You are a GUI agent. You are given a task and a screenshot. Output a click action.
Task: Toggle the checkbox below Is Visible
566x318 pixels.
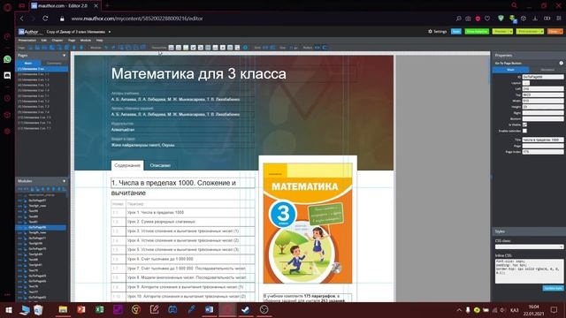click(524, 131)
